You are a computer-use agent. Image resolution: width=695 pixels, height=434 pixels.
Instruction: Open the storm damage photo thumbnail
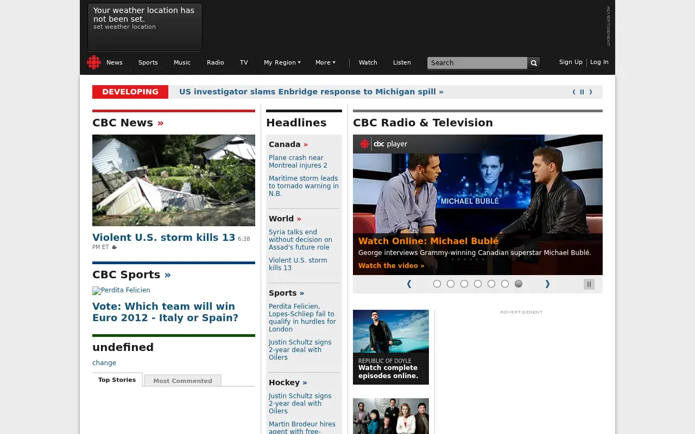174,180
